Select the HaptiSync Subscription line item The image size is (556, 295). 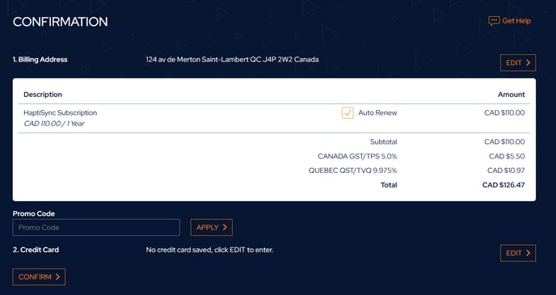(x=61, y=113)
